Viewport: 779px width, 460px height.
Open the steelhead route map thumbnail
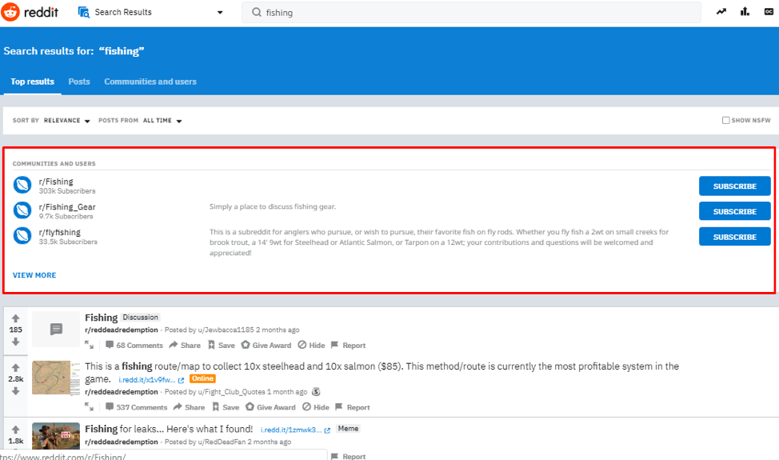(x=55, y=378)
